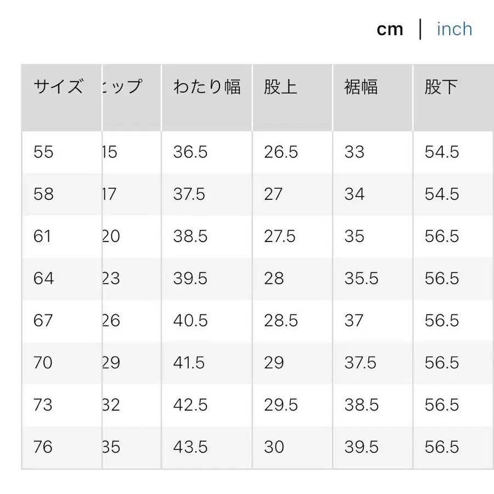
Task: Click the ヒップ column header
Action: click(x=126, y=86)
